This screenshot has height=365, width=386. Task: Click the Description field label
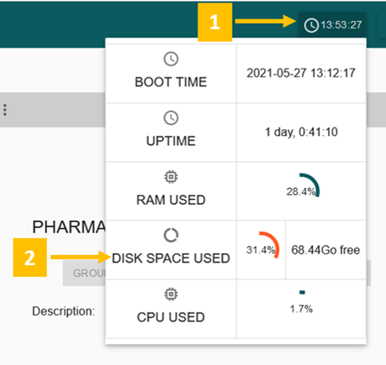(64, 311)
